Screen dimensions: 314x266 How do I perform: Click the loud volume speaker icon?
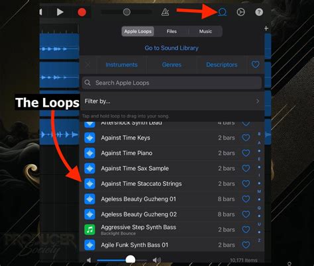pyautogui.click(x=157, y=260)
